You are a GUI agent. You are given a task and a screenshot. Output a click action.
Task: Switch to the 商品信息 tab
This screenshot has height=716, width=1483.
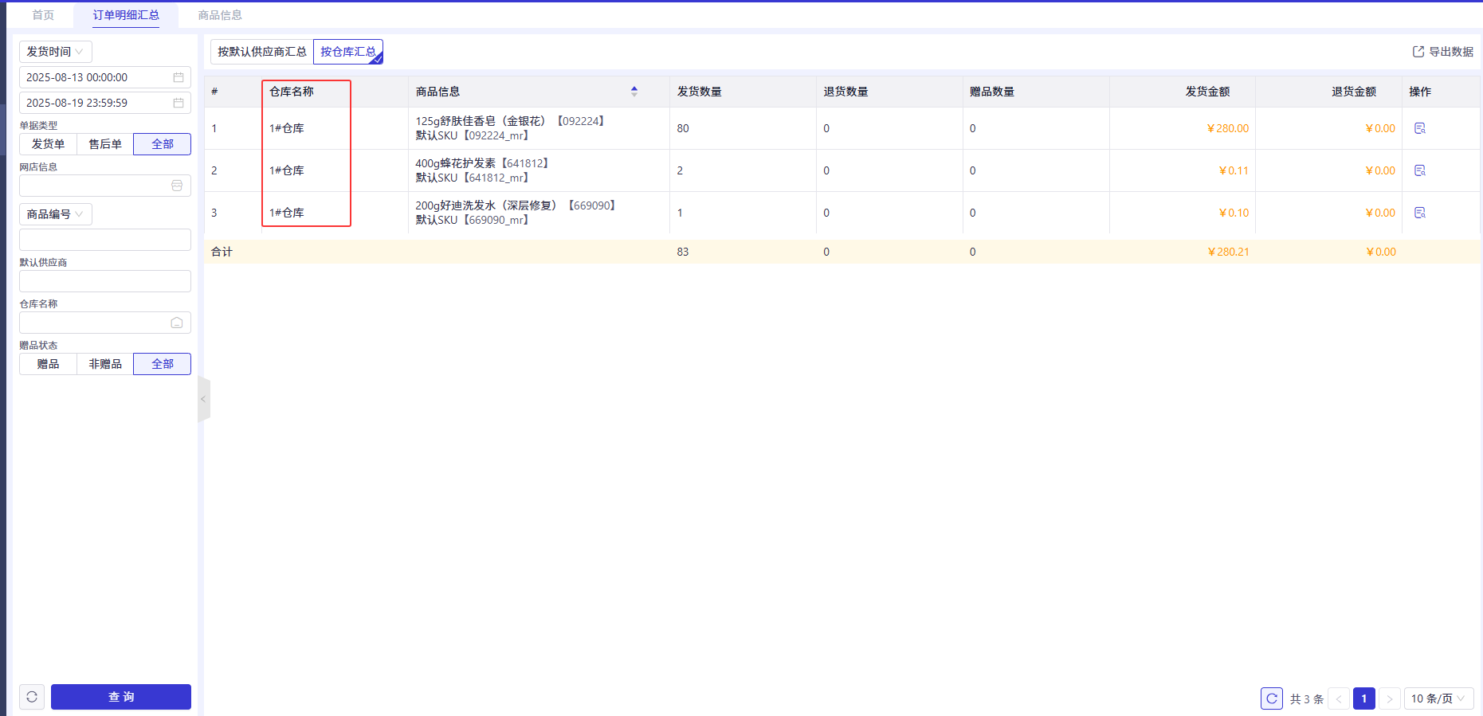tap(220, 15)
